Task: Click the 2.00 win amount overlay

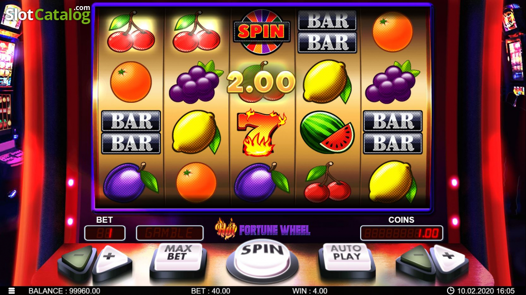Action: pyautogui.click(x=261, y=82)
